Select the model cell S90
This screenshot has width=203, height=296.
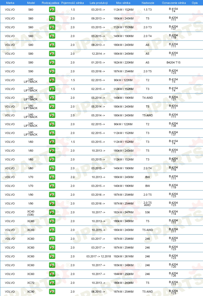click(31, 71)
